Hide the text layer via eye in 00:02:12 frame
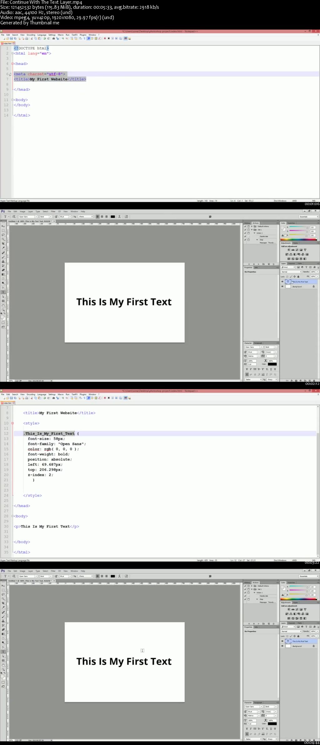Screen dimensions: 320x745 (x=282, y=282)
